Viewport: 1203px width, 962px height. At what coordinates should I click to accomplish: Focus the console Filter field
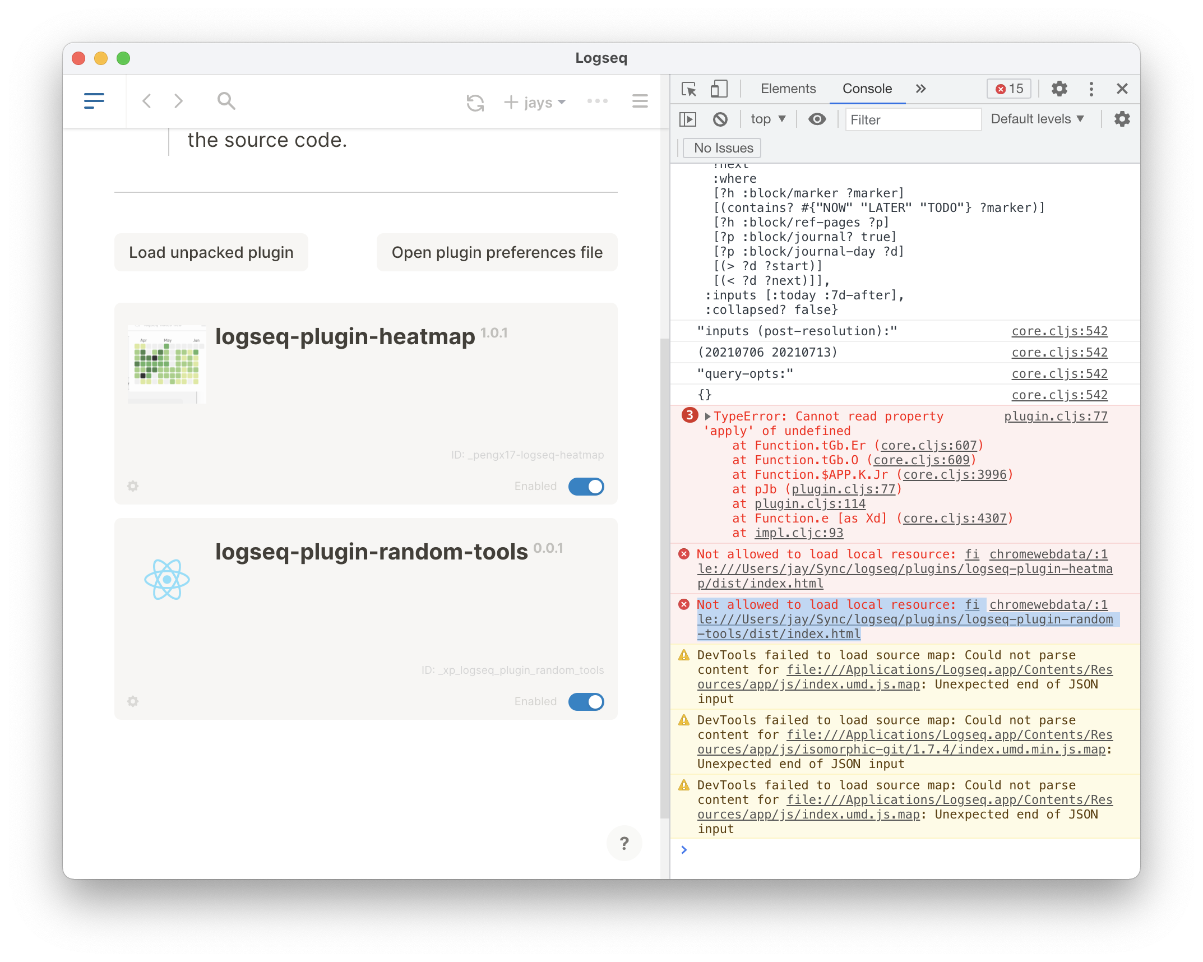pyautogui.click(x=913, y=119)
